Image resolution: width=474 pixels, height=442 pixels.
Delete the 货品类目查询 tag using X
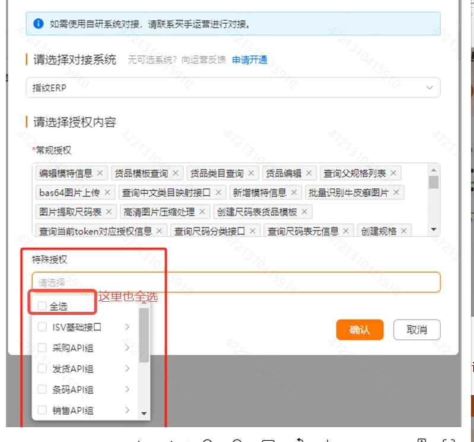(251, 173)
